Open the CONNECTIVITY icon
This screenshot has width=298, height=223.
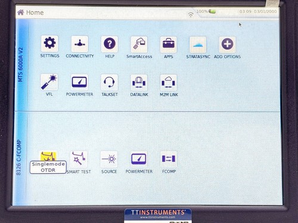click(x=80, y=44)
